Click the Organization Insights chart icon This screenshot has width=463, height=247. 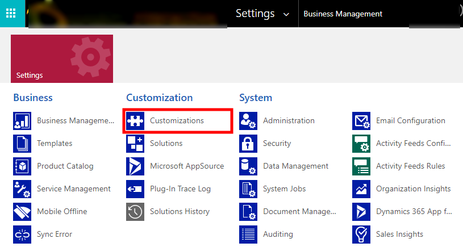(361, 189)
